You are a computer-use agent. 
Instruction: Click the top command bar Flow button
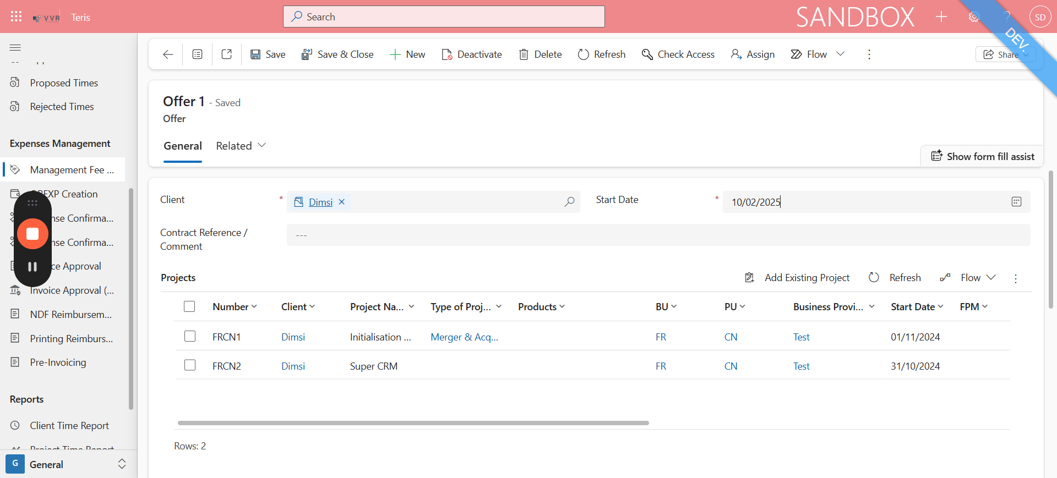[809, 54]
